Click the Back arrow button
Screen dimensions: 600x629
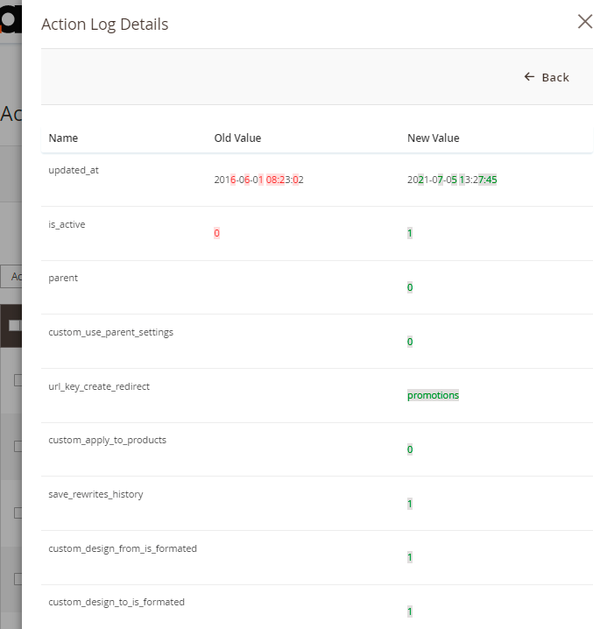click(x=547, y=77)
